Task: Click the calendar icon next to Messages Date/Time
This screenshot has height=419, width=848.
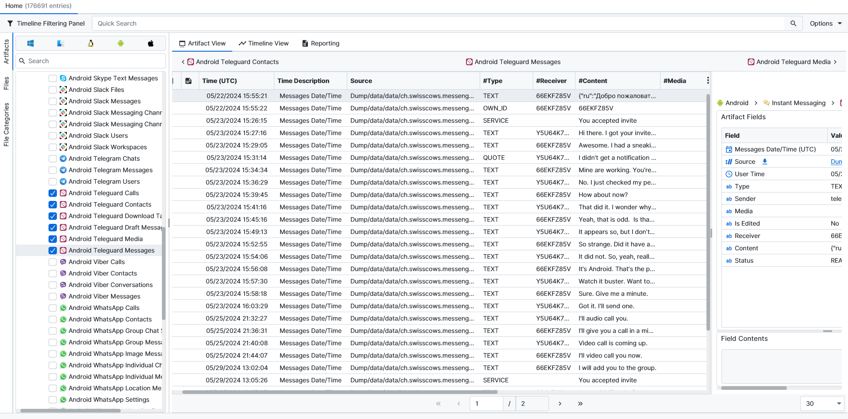Action: point(729,149)
